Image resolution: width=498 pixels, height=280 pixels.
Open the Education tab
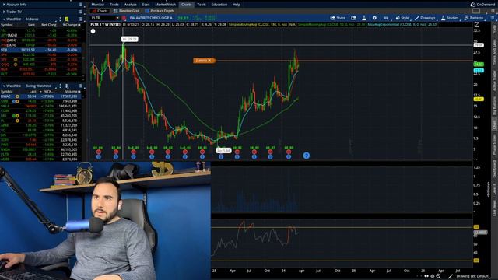tap(219, 5)
